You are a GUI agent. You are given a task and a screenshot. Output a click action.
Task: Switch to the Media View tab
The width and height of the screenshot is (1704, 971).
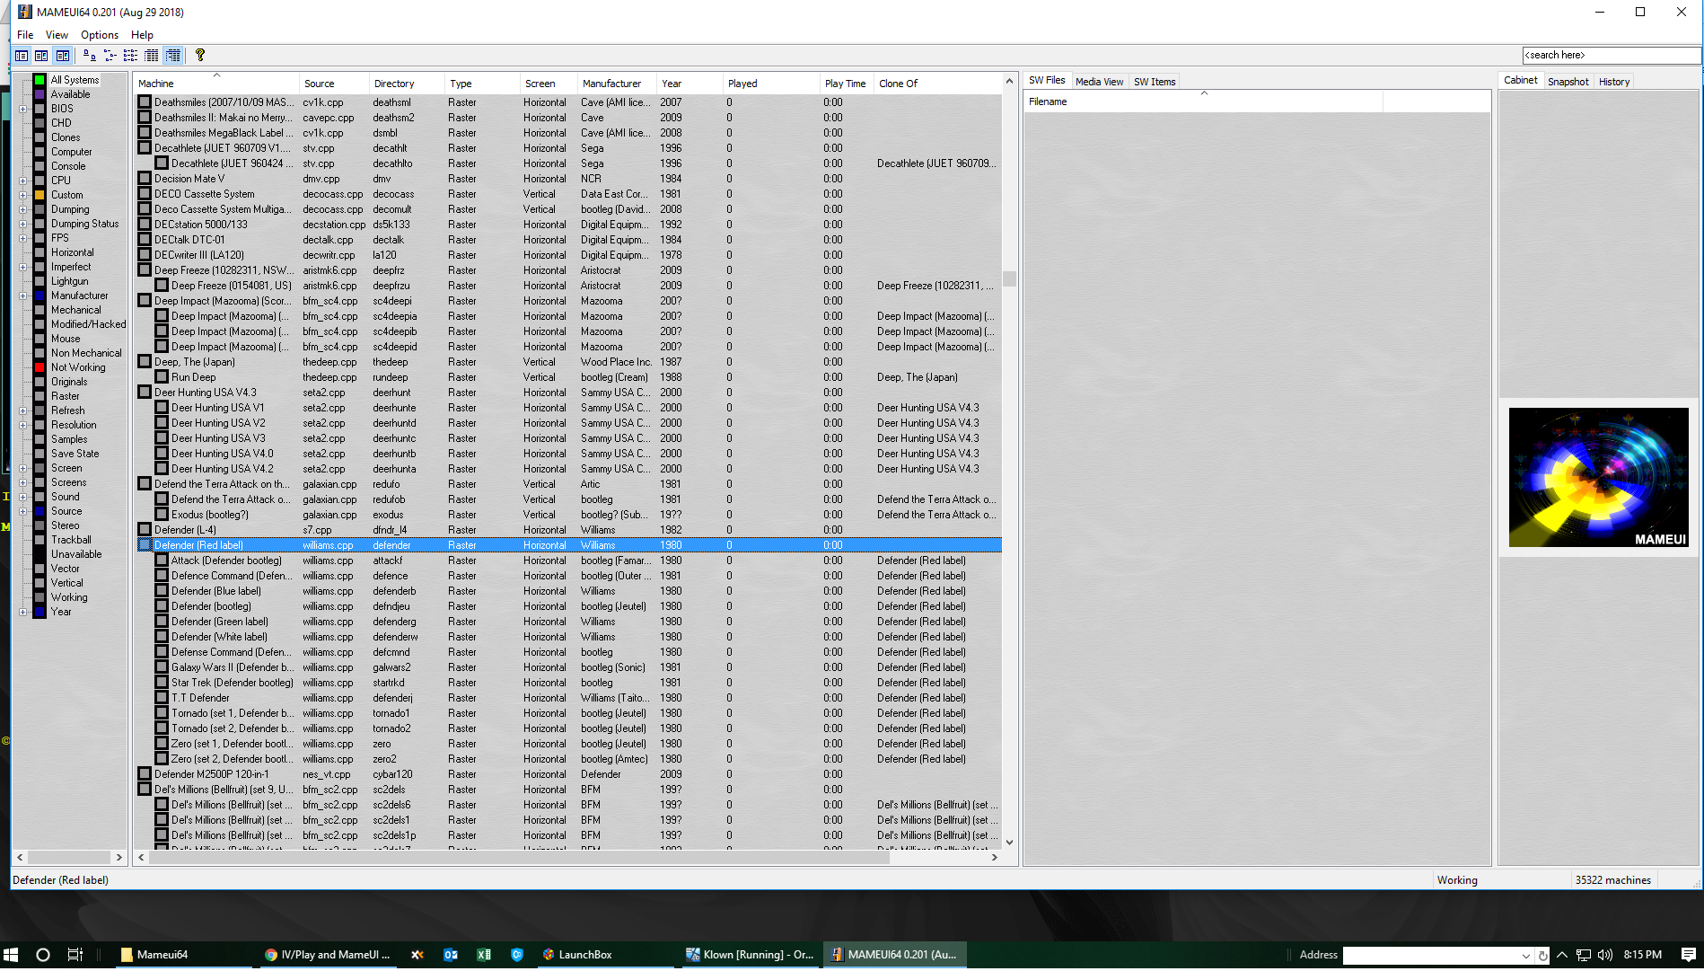(1099, 82)
